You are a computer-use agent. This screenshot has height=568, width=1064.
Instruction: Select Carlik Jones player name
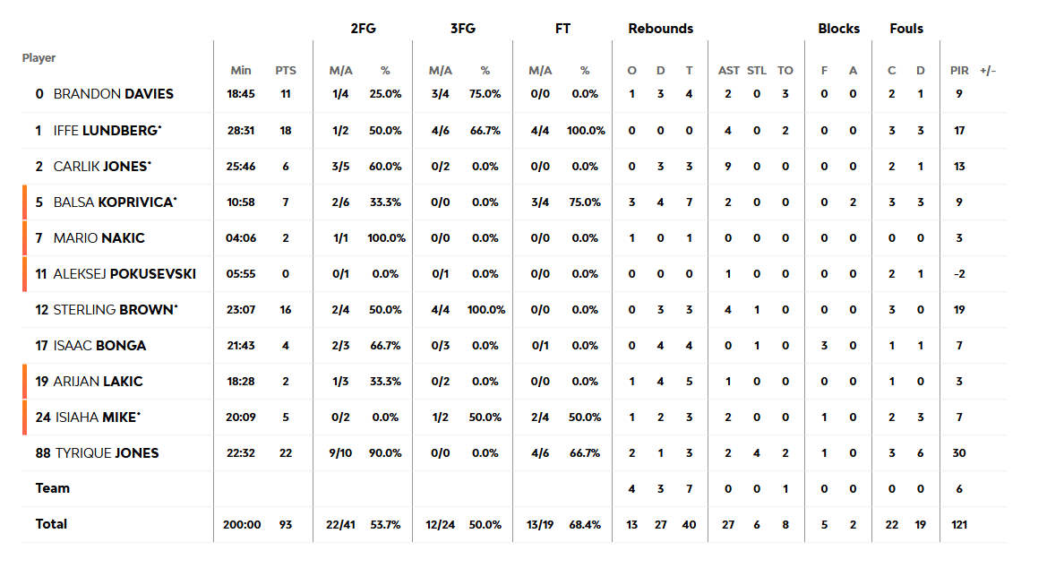(101, 167)
